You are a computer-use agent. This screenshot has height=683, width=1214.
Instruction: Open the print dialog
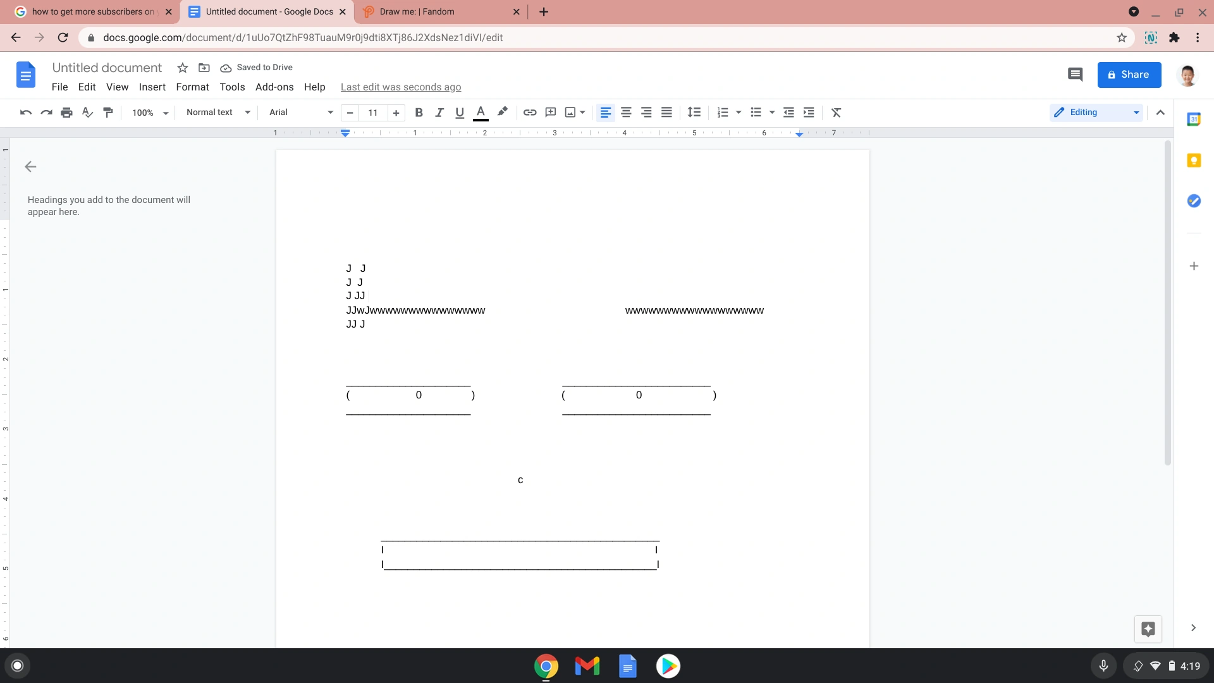tap(66, 113)
